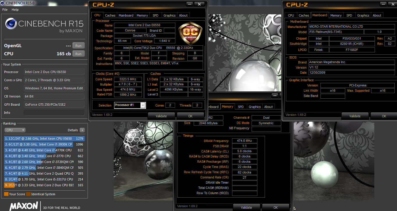Click the ranking Details arrow button
397x211 pixels.
[x=82, y=130]
